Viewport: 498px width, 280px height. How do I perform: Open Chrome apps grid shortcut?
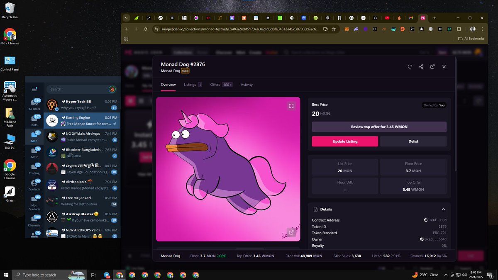[127, 39]
